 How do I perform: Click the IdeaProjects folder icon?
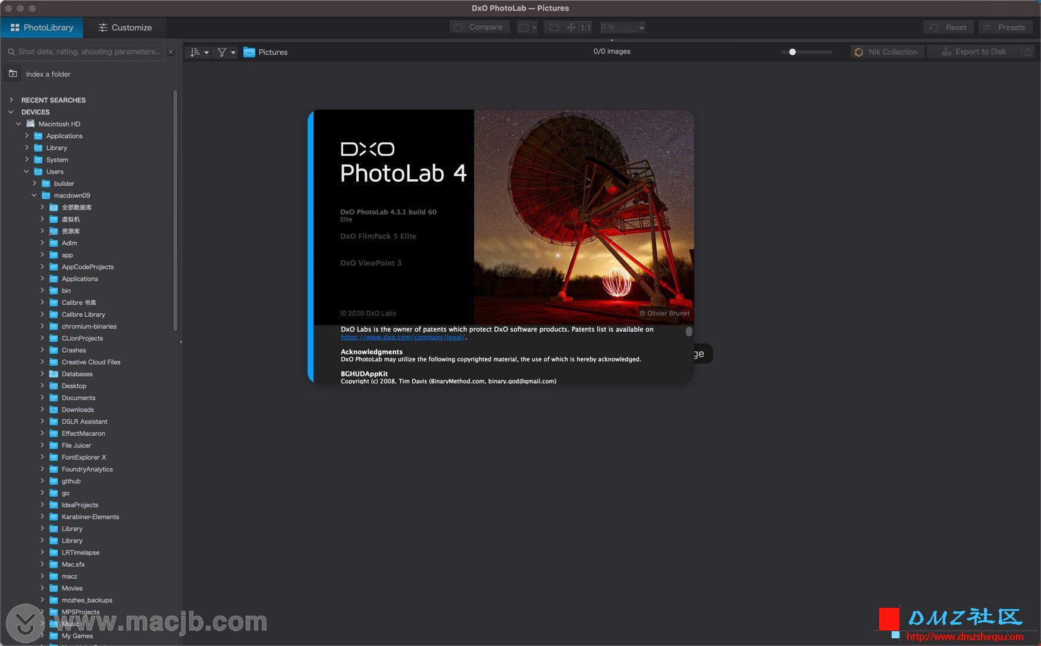(54, 505)
